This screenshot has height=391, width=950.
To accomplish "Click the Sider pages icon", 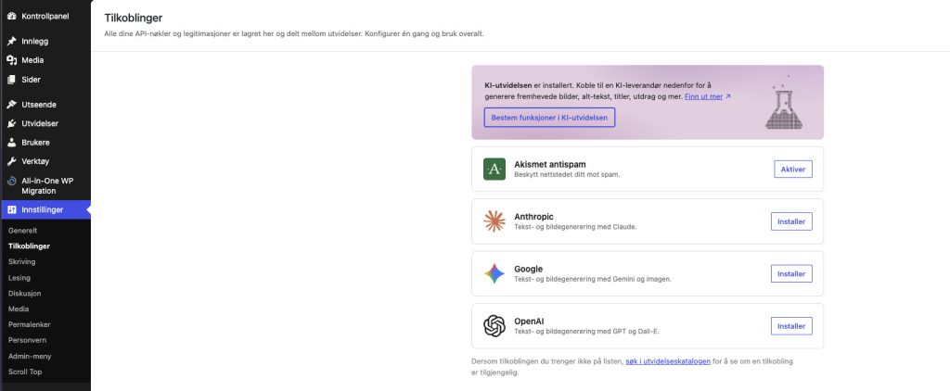I will tap(11, 80).
